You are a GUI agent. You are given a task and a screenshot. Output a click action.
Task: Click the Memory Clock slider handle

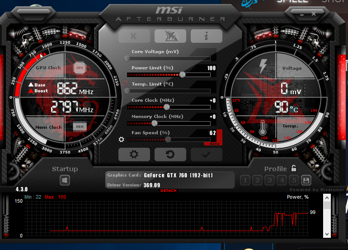tap(155, 123)
